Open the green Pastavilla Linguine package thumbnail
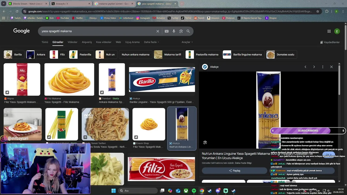Screen dimensions: 347x195 pos(62,124)
